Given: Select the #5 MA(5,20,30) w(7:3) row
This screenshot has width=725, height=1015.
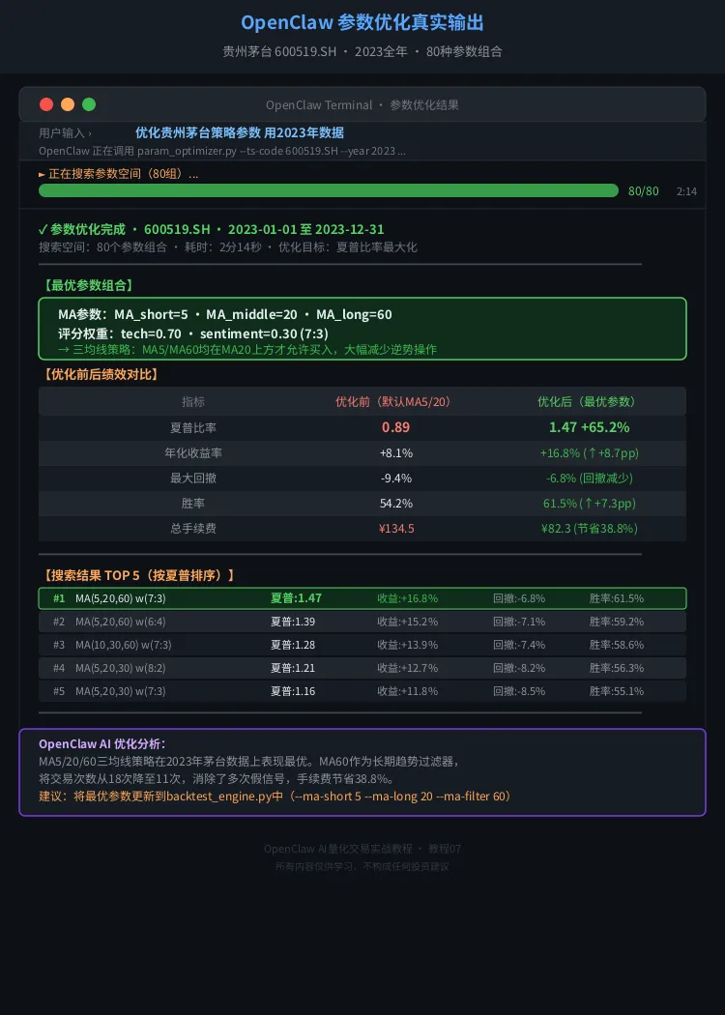Looking at the screenshot, I should click(362, 691).
